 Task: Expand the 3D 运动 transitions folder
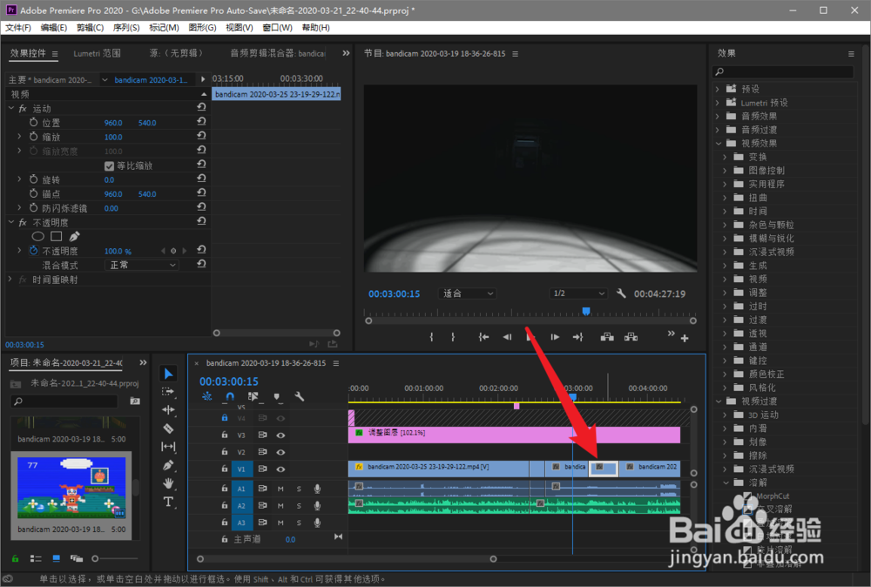725,415
